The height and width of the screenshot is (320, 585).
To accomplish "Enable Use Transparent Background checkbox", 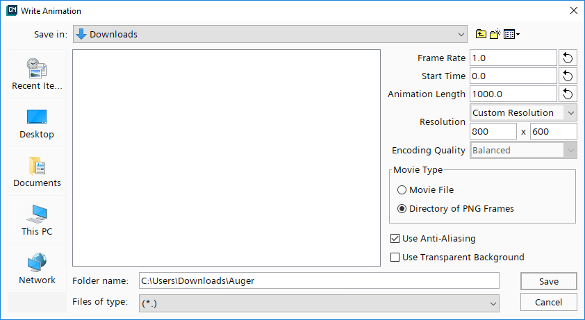I will pos(395,258).
